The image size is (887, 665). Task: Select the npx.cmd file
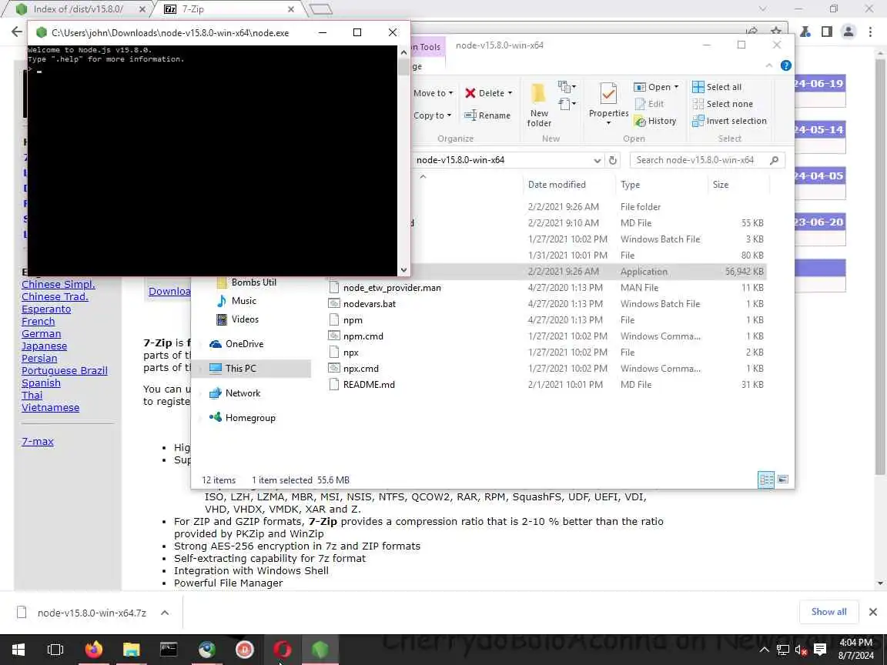click(x=361, y=369)
